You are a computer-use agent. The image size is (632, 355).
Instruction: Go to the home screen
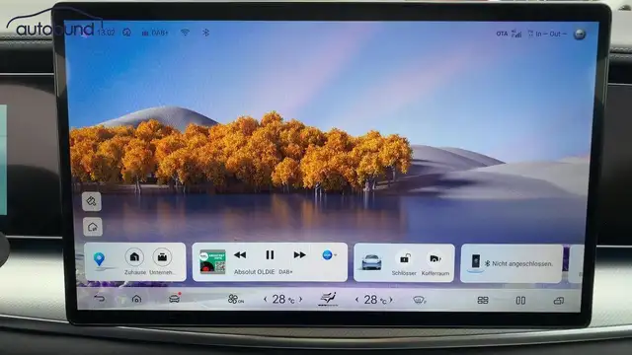tap(136, 299)
